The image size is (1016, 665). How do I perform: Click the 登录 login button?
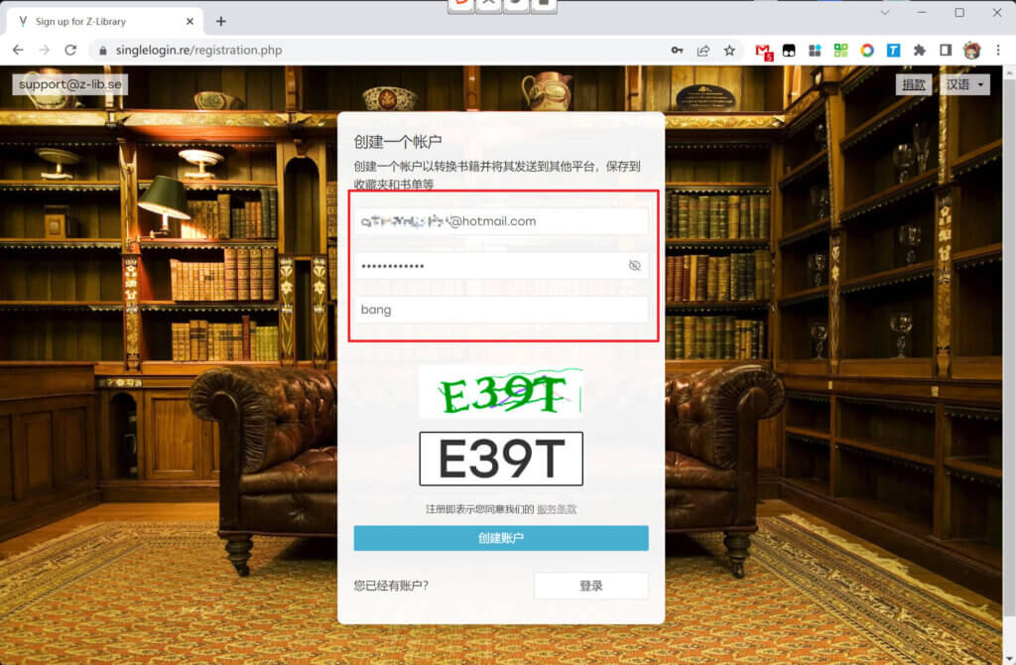590,586
